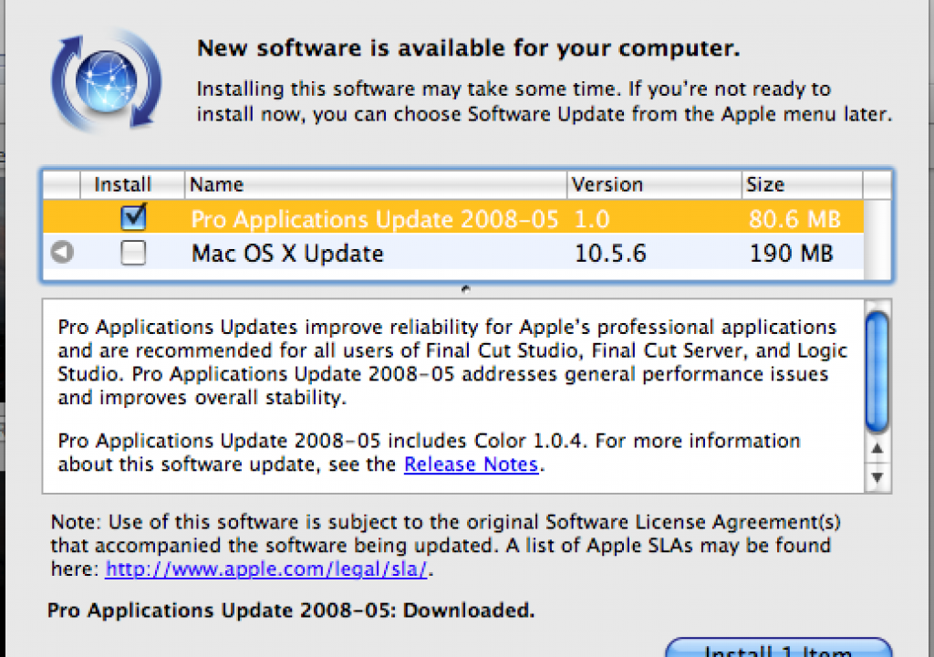Open the apple.com/legal/sla link
The width and height of the screenshot is (934, 657).
(266, 568)
